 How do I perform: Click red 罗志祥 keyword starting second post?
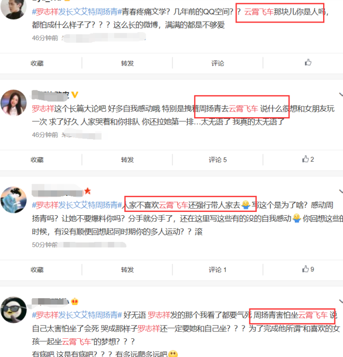coord(43,109)
